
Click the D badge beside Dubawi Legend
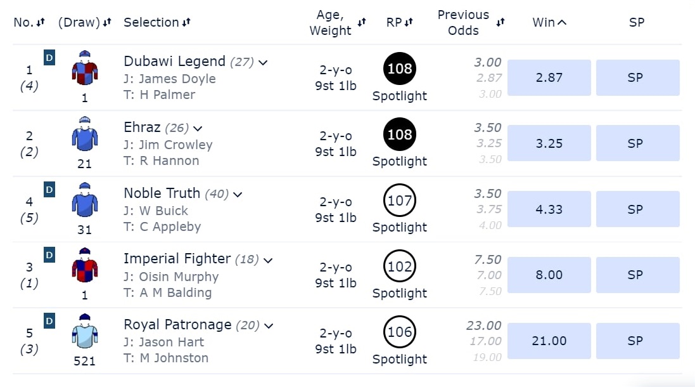pos(49,58)
